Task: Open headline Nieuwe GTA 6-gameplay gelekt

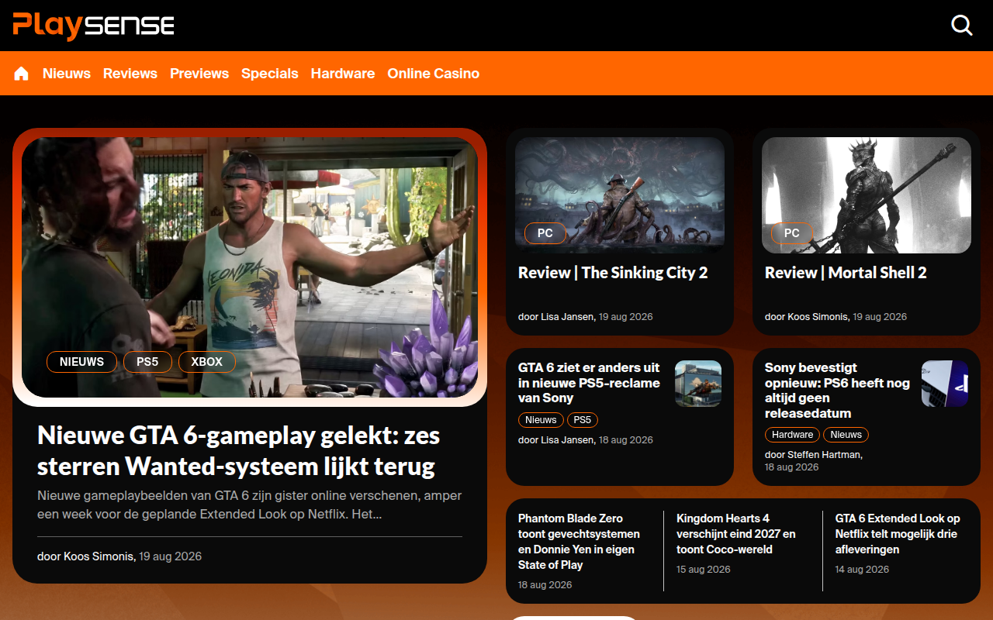Action: 239,451
